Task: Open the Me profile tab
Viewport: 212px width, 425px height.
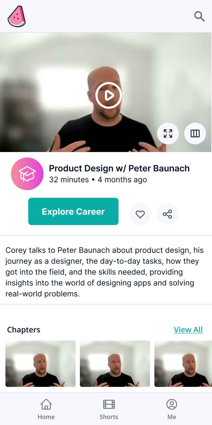Action: click(x=172, y=409)
